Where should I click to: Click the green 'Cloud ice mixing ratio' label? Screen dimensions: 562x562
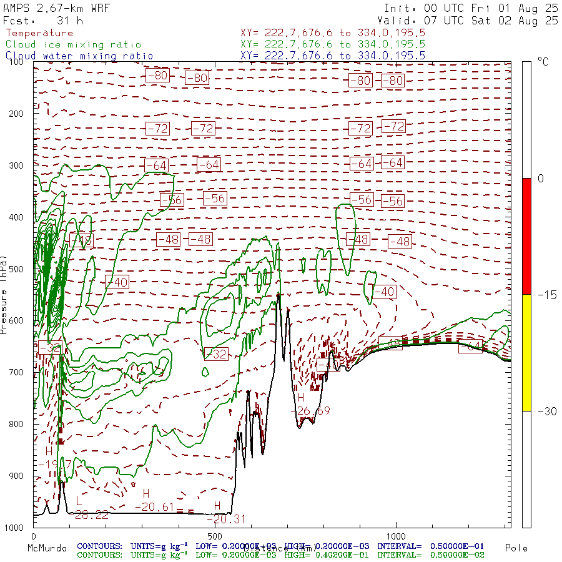(x=73, y=44)
